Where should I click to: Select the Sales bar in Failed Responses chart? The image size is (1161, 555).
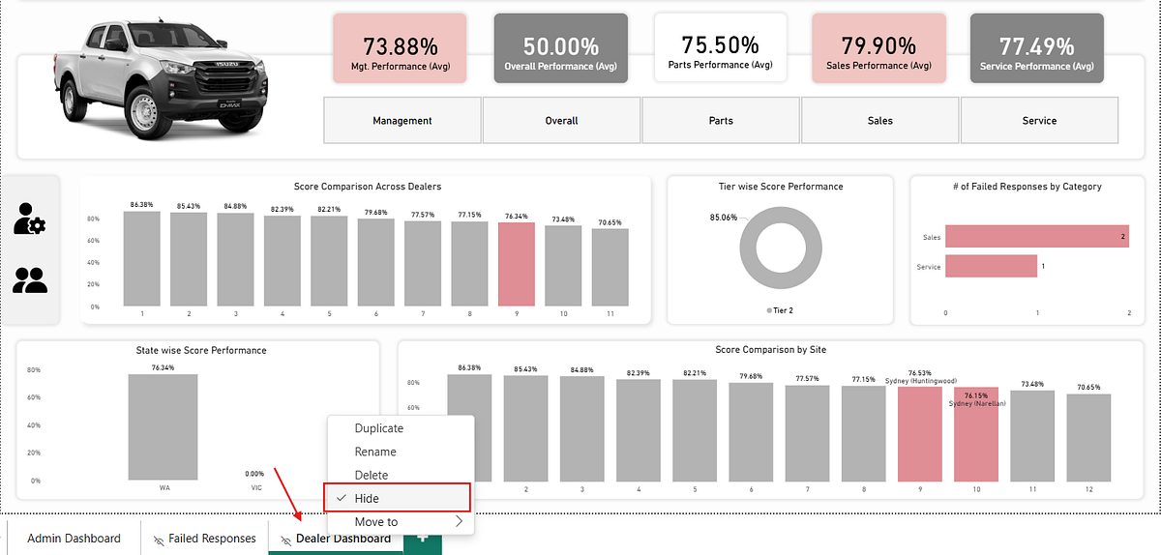point(1037,236)
